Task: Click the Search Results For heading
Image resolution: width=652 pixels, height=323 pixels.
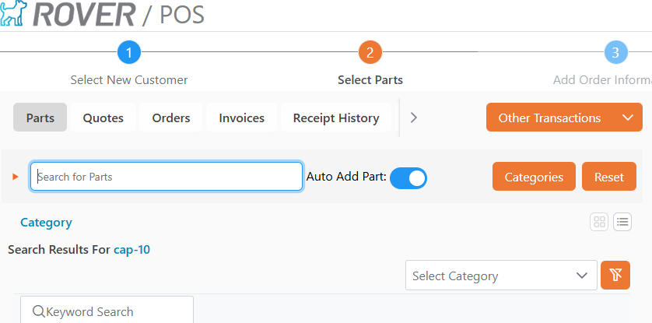Action: click(x=59, y=249)
